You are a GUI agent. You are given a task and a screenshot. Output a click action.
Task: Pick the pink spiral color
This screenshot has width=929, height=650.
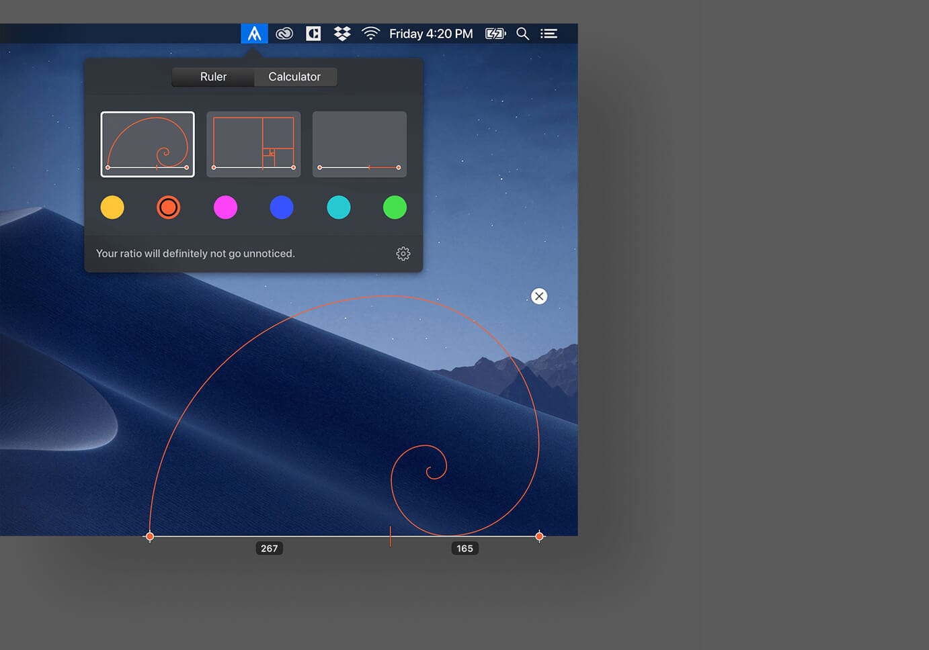[x=225, y=207]
